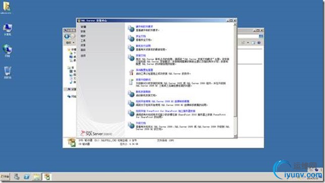Screen dimensions: 325x183
Task: Open the Hardware and Software Requirements globe icon
Action: pyautogui.click(x=131, y=28)
